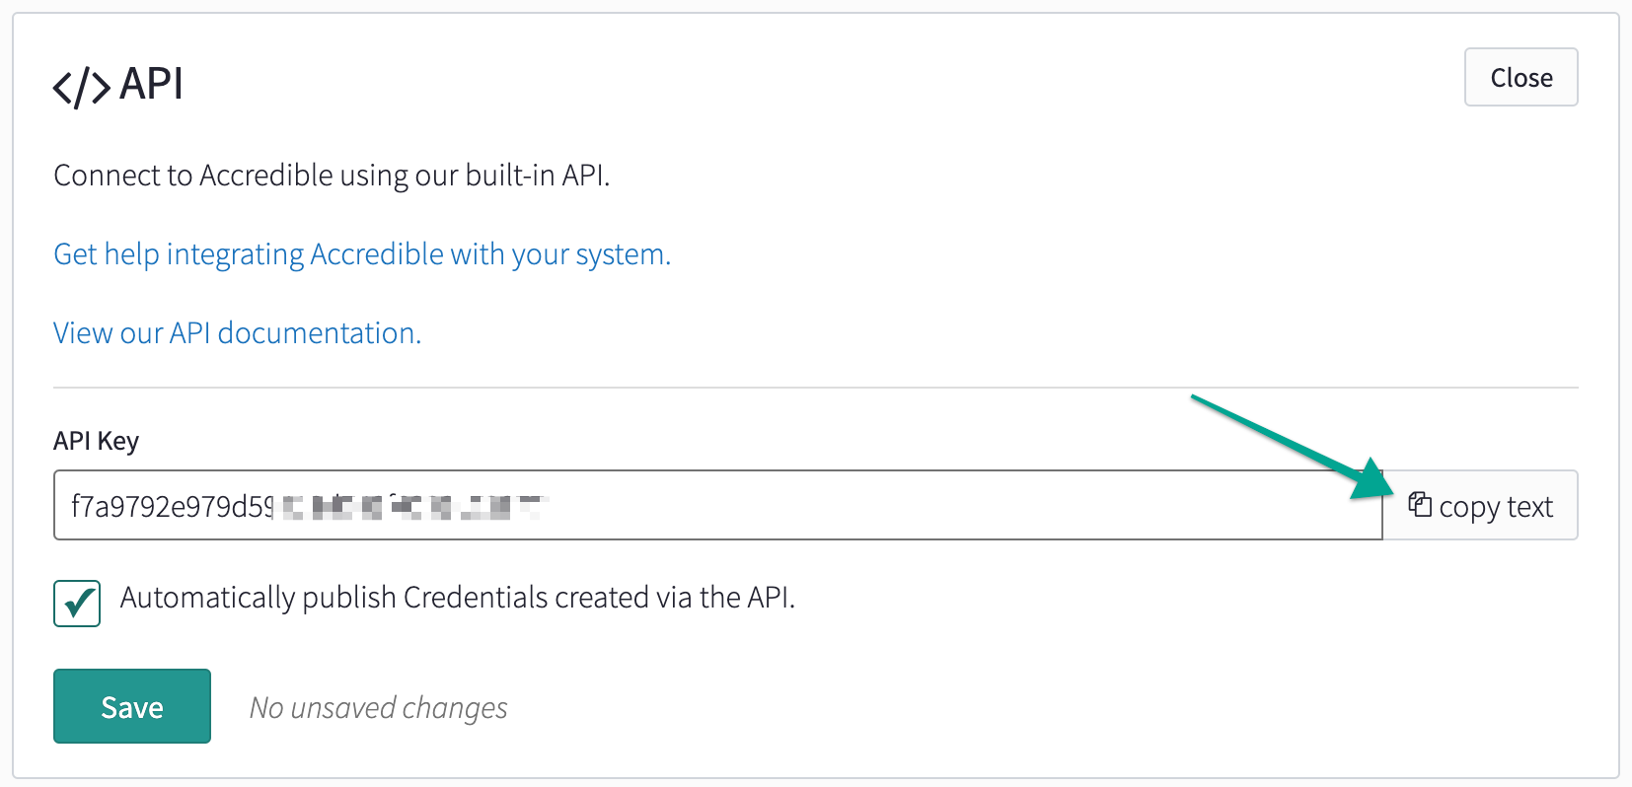Click inside the API Key field

click(718, 505)
